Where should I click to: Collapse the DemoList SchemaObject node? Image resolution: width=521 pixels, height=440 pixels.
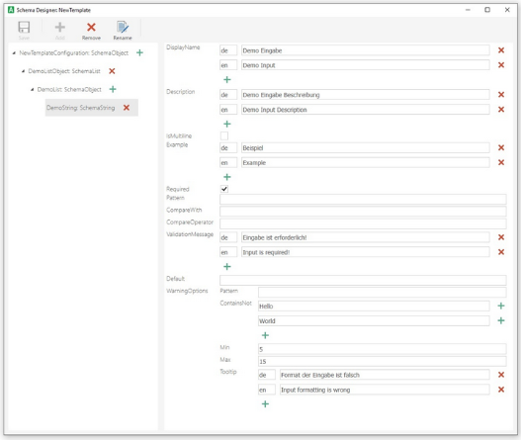tap(32, 89)
